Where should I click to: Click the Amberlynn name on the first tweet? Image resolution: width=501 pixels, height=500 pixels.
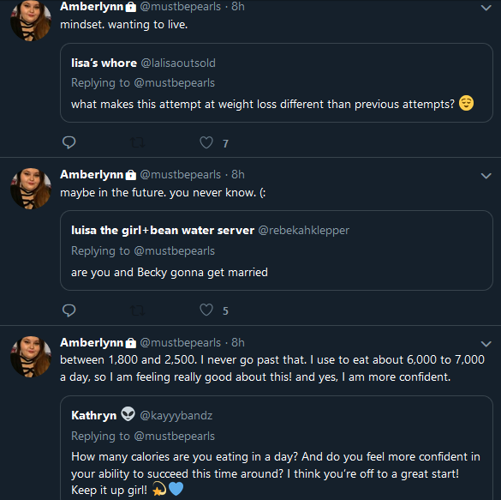[92, 6]
